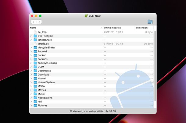Go back with the left arrow button
186x123 pixels.
[x=34, y=22]
